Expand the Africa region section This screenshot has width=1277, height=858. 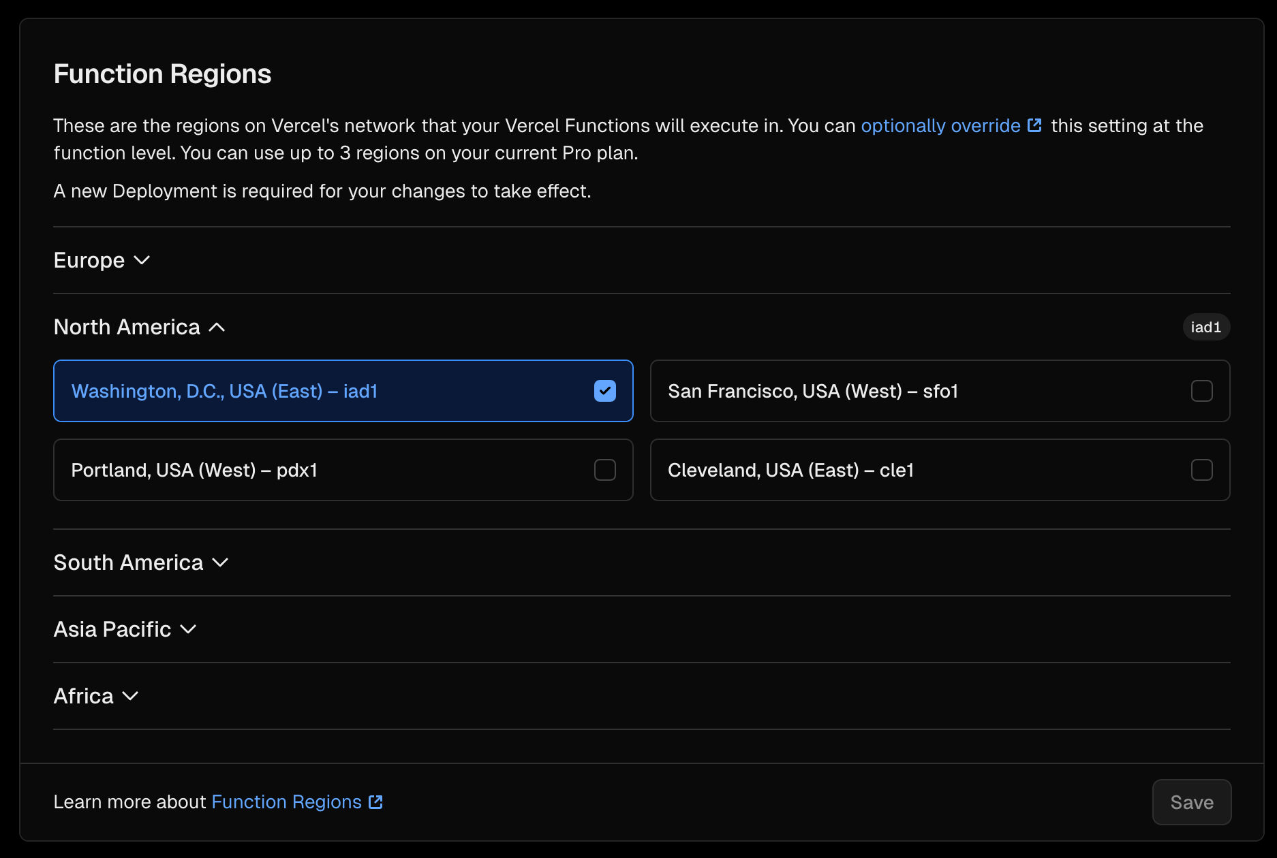96,696
